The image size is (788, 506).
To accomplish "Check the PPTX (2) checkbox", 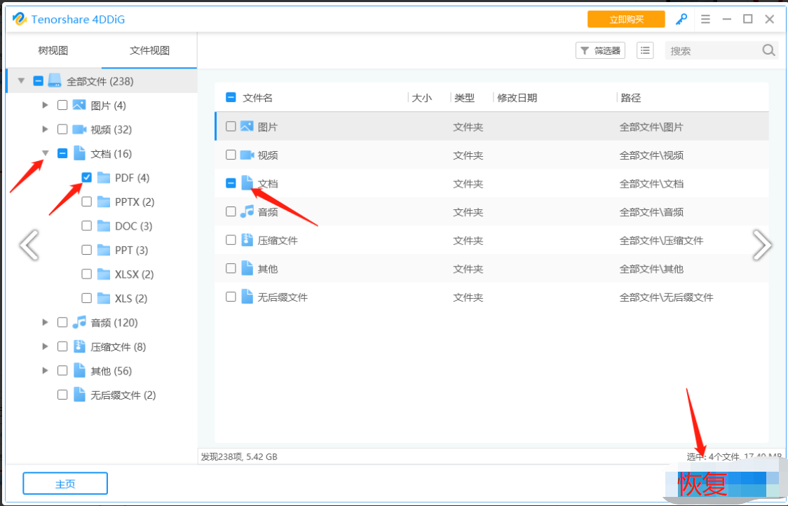I will (x=86, y=202).
